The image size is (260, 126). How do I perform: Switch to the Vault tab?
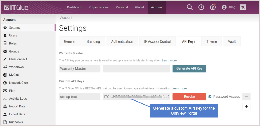(232, 41)
